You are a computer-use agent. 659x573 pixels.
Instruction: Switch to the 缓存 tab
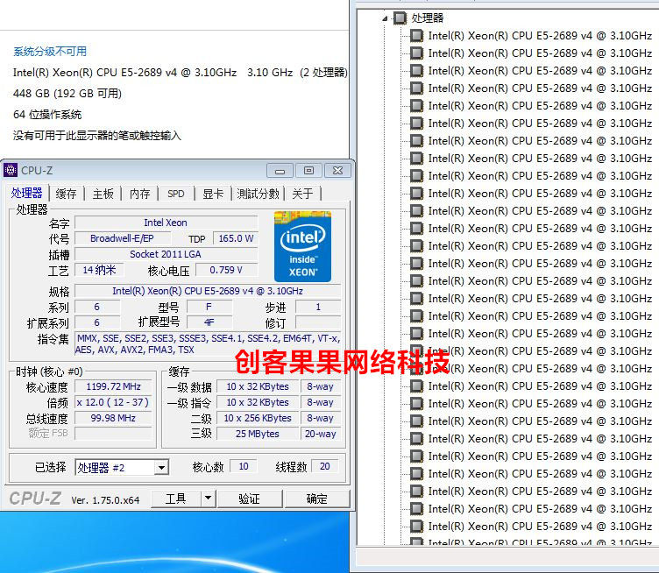click(66, 194)
